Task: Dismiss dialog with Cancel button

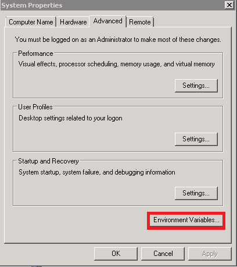Action: 163,254
